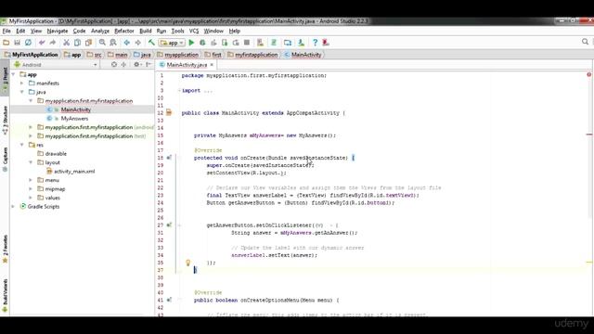Image resolution: width=594 pixels, height=334 pixels.
Task: Close the MainActivity.java tab
Action: coord(212,65)
